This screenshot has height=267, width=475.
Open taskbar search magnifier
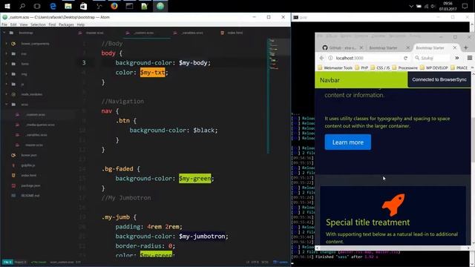[x=22, y=6]
